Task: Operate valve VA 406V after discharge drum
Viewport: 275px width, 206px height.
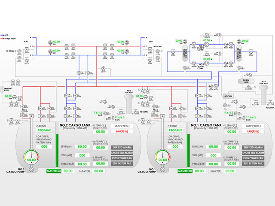Action: (x=251, y=52)
